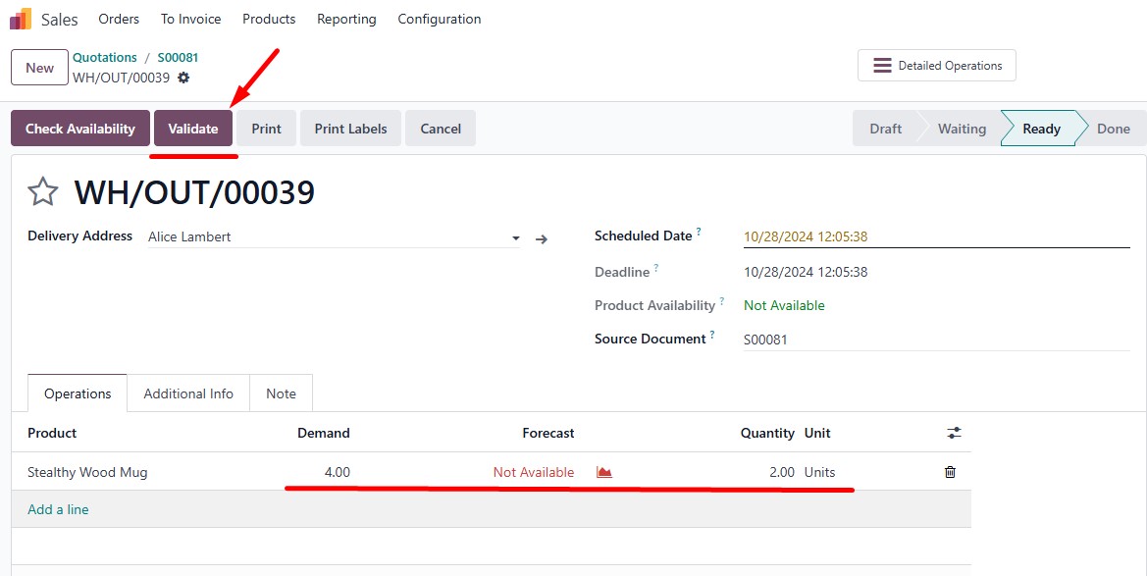Open Alice Lambert record via arrow icon
The width and height of the screenshot is (1147, 576).
click(542, 239)
